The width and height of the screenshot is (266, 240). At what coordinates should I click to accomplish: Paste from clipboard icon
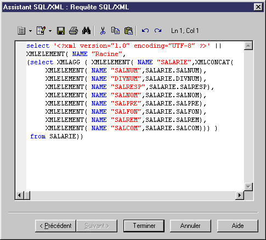tap(128, 31)
